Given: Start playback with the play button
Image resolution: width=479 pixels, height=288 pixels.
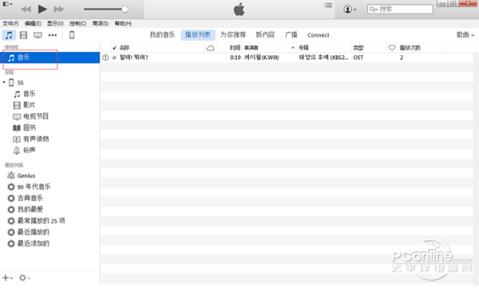Looking at the screenshot, I should [42, 9].
